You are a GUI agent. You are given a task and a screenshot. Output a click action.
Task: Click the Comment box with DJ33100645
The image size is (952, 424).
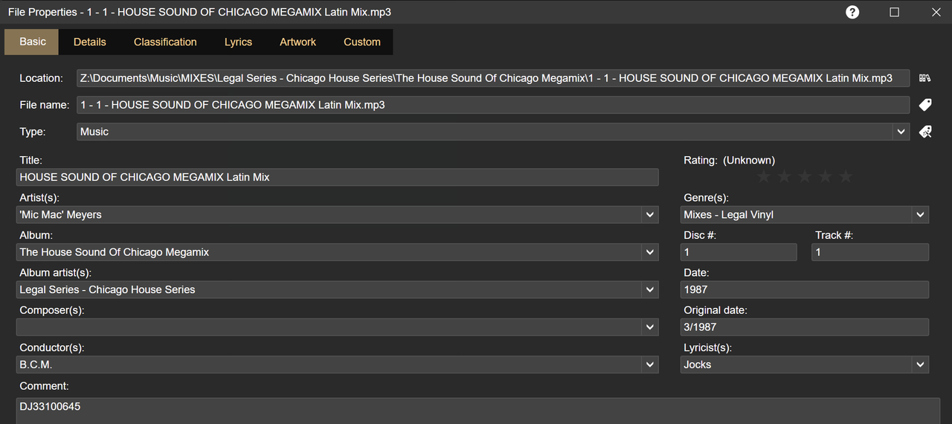(477, 411)
